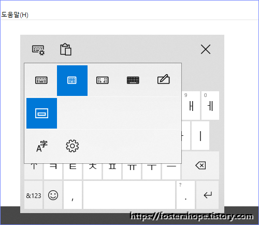
Task: Tap the period key
Action: (185, 195)
